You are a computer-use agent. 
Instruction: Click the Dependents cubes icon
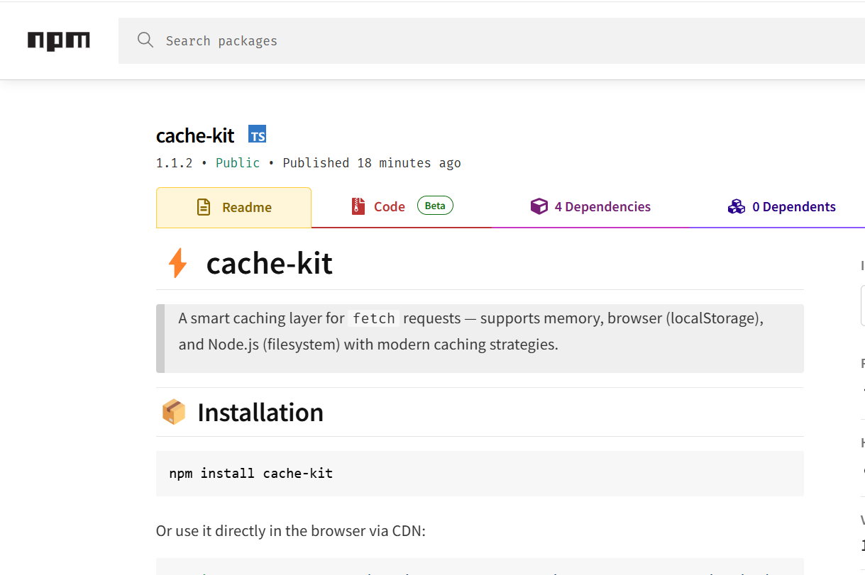[737, 206]
